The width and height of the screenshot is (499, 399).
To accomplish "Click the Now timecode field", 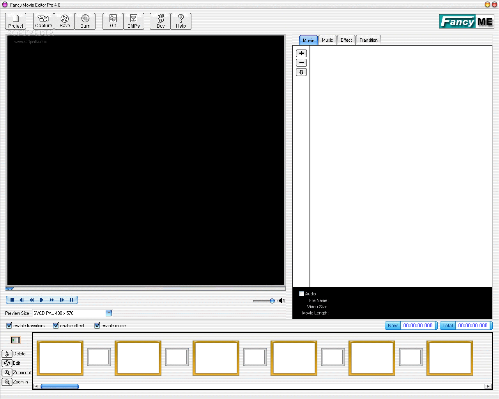I will click(x=418, y=325).
